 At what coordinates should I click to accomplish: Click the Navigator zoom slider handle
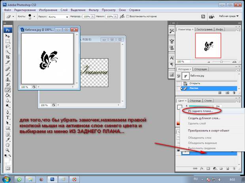coord(221,62)
